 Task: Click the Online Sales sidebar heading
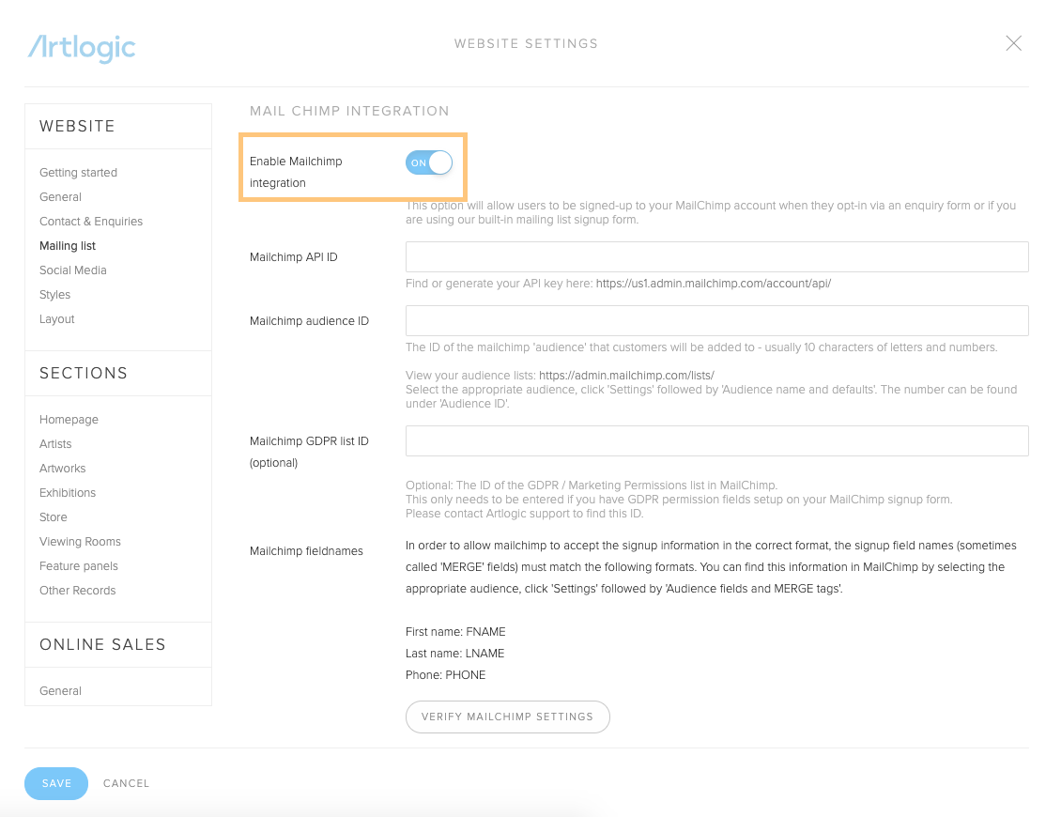(102, 645)
